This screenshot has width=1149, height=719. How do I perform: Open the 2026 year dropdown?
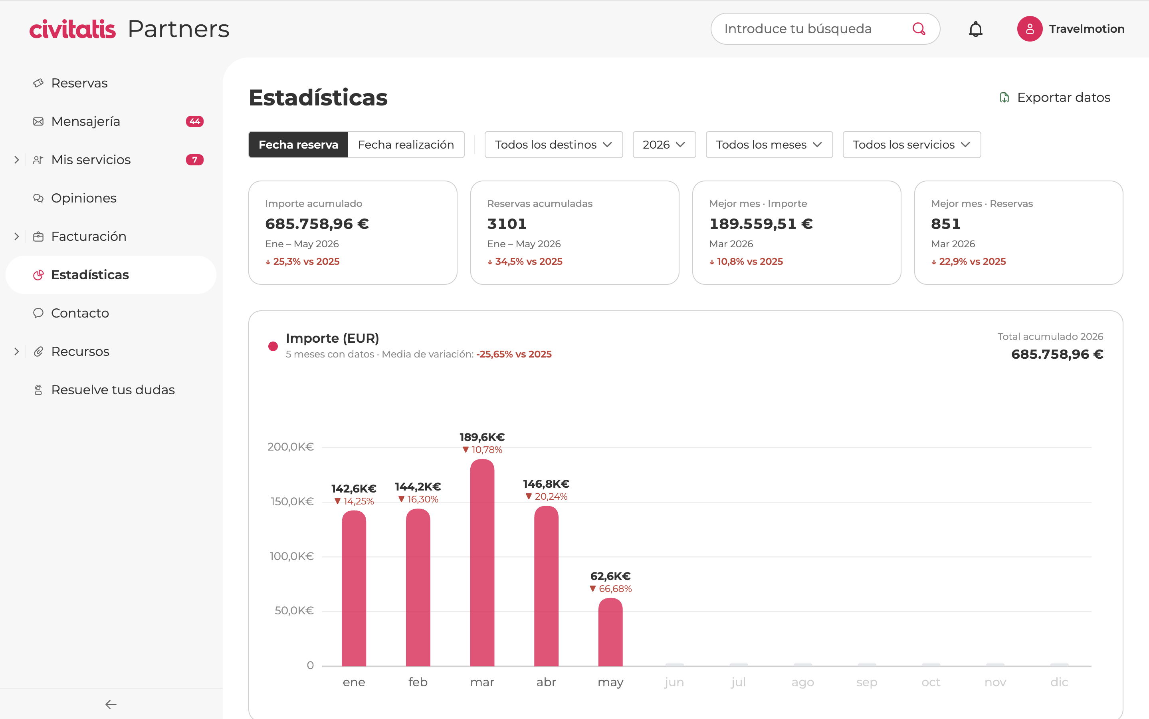(664, 145)
